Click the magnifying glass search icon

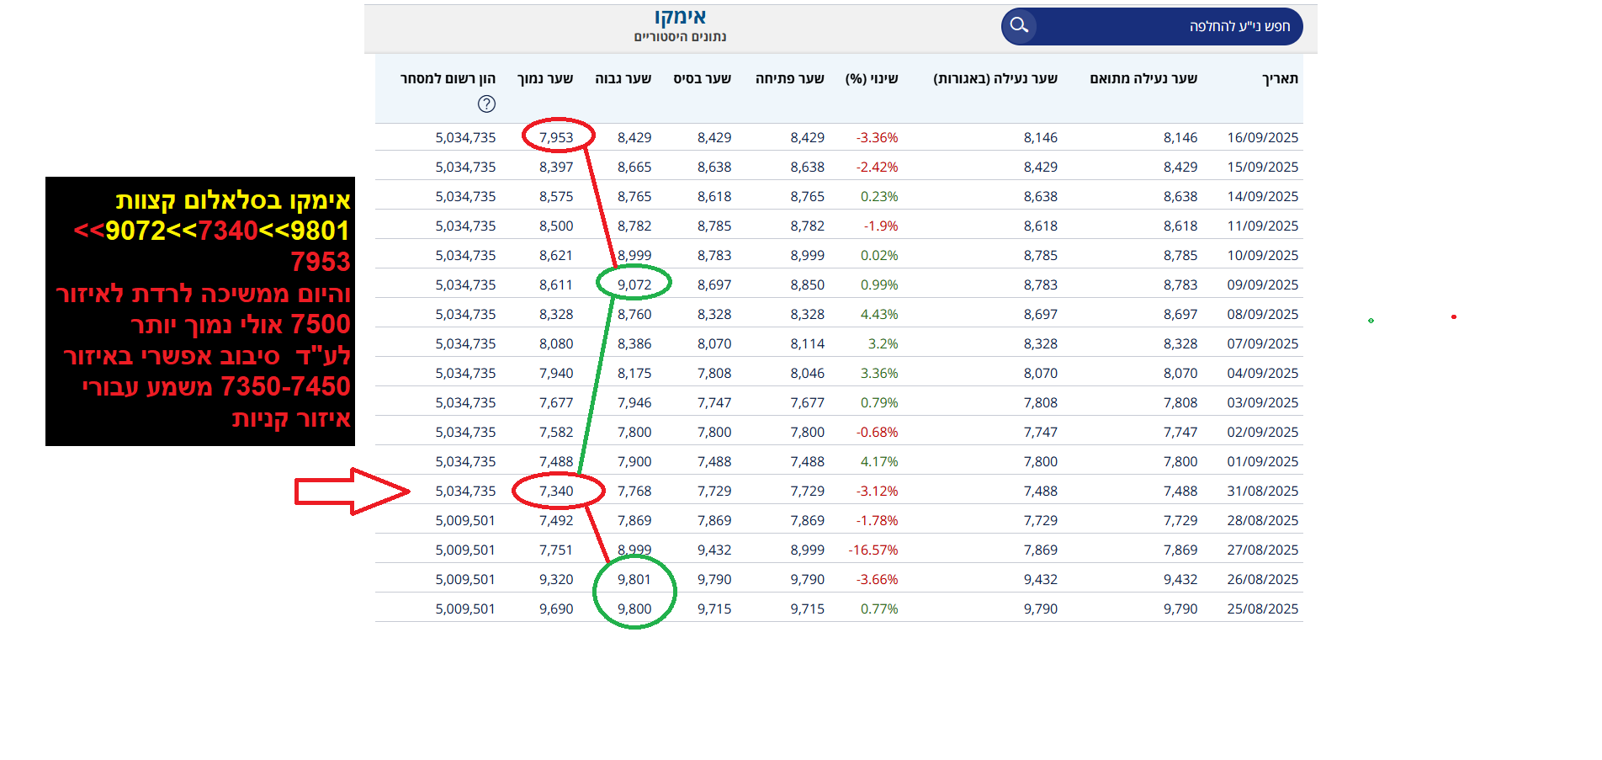pyautogui.click(x=1019, y=25)
